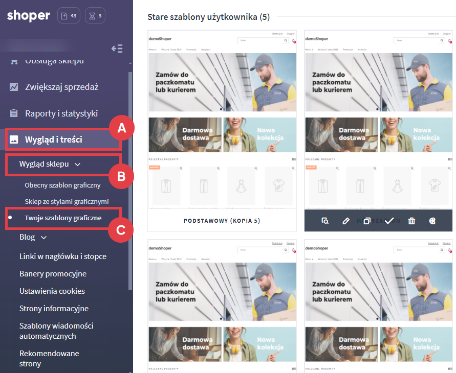Select the Wygląd i treści menu section
456x373 pixels.
coord(63,139)
